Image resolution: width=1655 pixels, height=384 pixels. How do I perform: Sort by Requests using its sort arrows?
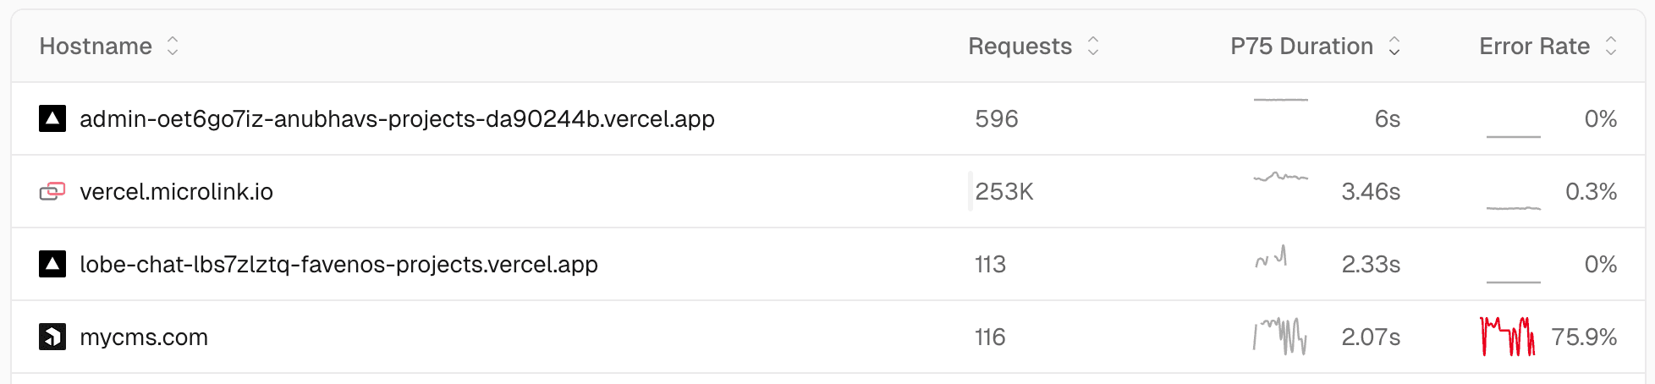click(x=1092, y=46)
